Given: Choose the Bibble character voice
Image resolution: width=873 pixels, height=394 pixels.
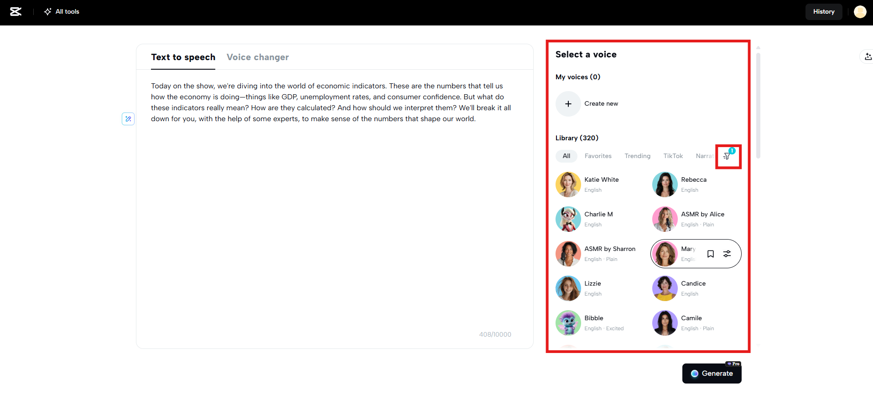Looking at the screenshot, I should [x=568, y=323].
